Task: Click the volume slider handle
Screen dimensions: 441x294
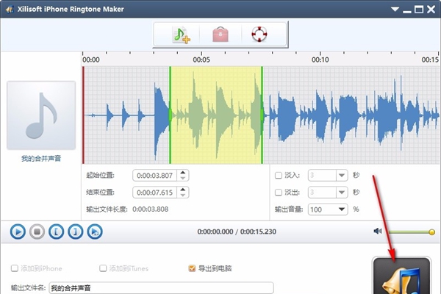Action: coord(431,232)
